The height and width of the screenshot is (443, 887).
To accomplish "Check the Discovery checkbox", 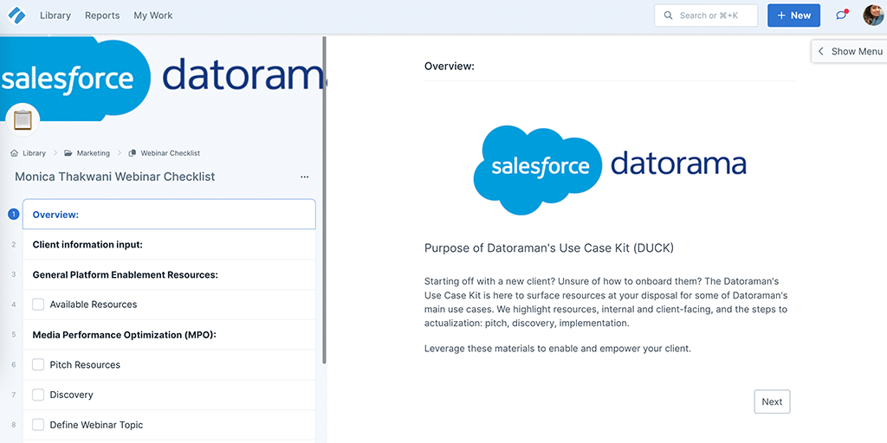I will pyautogui.click(x=38, y=395).
